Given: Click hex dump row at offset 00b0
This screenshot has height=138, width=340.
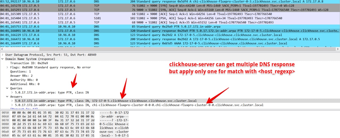Looking at the screenshot, I should coord(65,136).
